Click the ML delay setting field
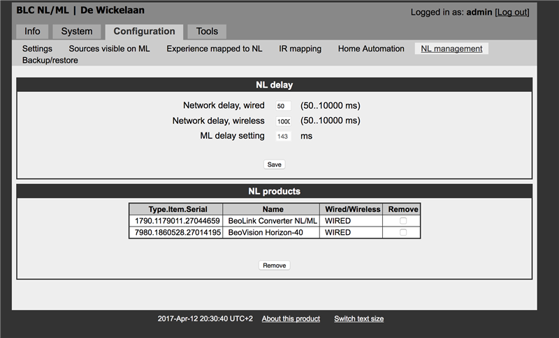Screen dimensions: 559x338 click(x=283, y=136)
